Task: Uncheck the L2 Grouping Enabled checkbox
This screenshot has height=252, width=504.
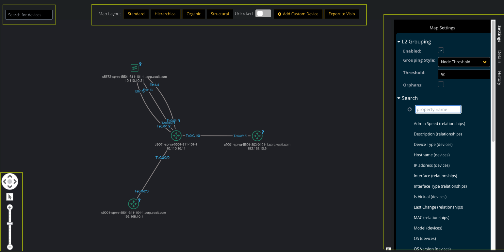Action: pyautogui.click(x=441, y=50)
